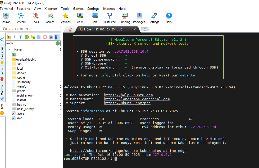Open the https://ubuntu.com/pro link
Image resolution: width=259 pixels, height=168 pixels.
tap(127, 103)
